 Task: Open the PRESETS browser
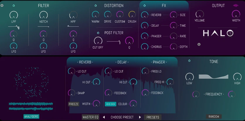[153, 117]
